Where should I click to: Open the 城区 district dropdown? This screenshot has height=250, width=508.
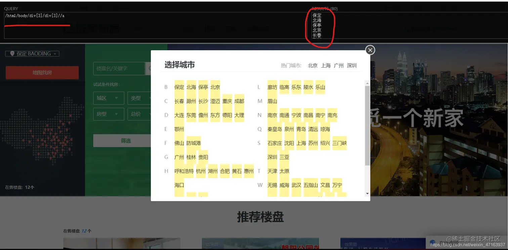108,98
